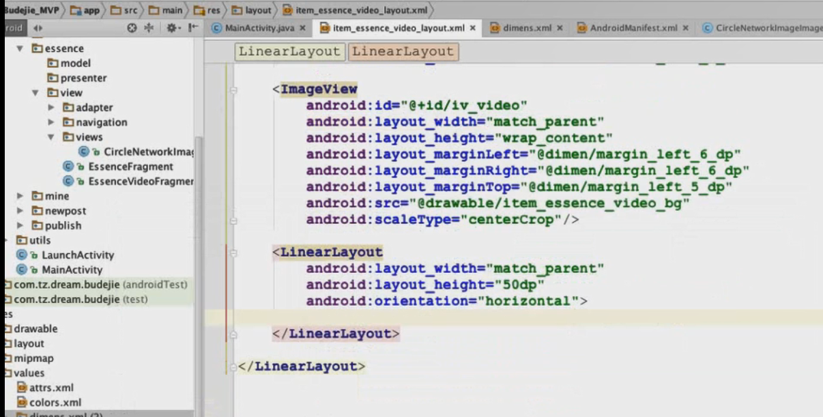
Task: Switch to the MainActivity.java tab
Action: pos(259,28)
